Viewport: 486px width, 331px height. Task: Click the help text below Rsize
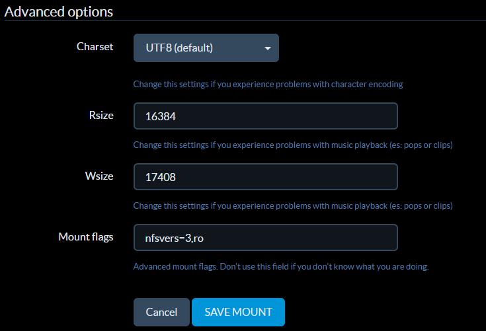tap(292, 145)
